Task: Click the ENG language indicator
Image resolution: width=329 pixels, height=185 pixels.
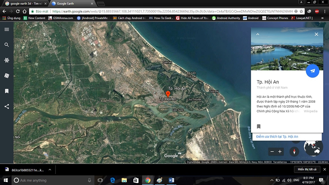Action: [296, 180]
